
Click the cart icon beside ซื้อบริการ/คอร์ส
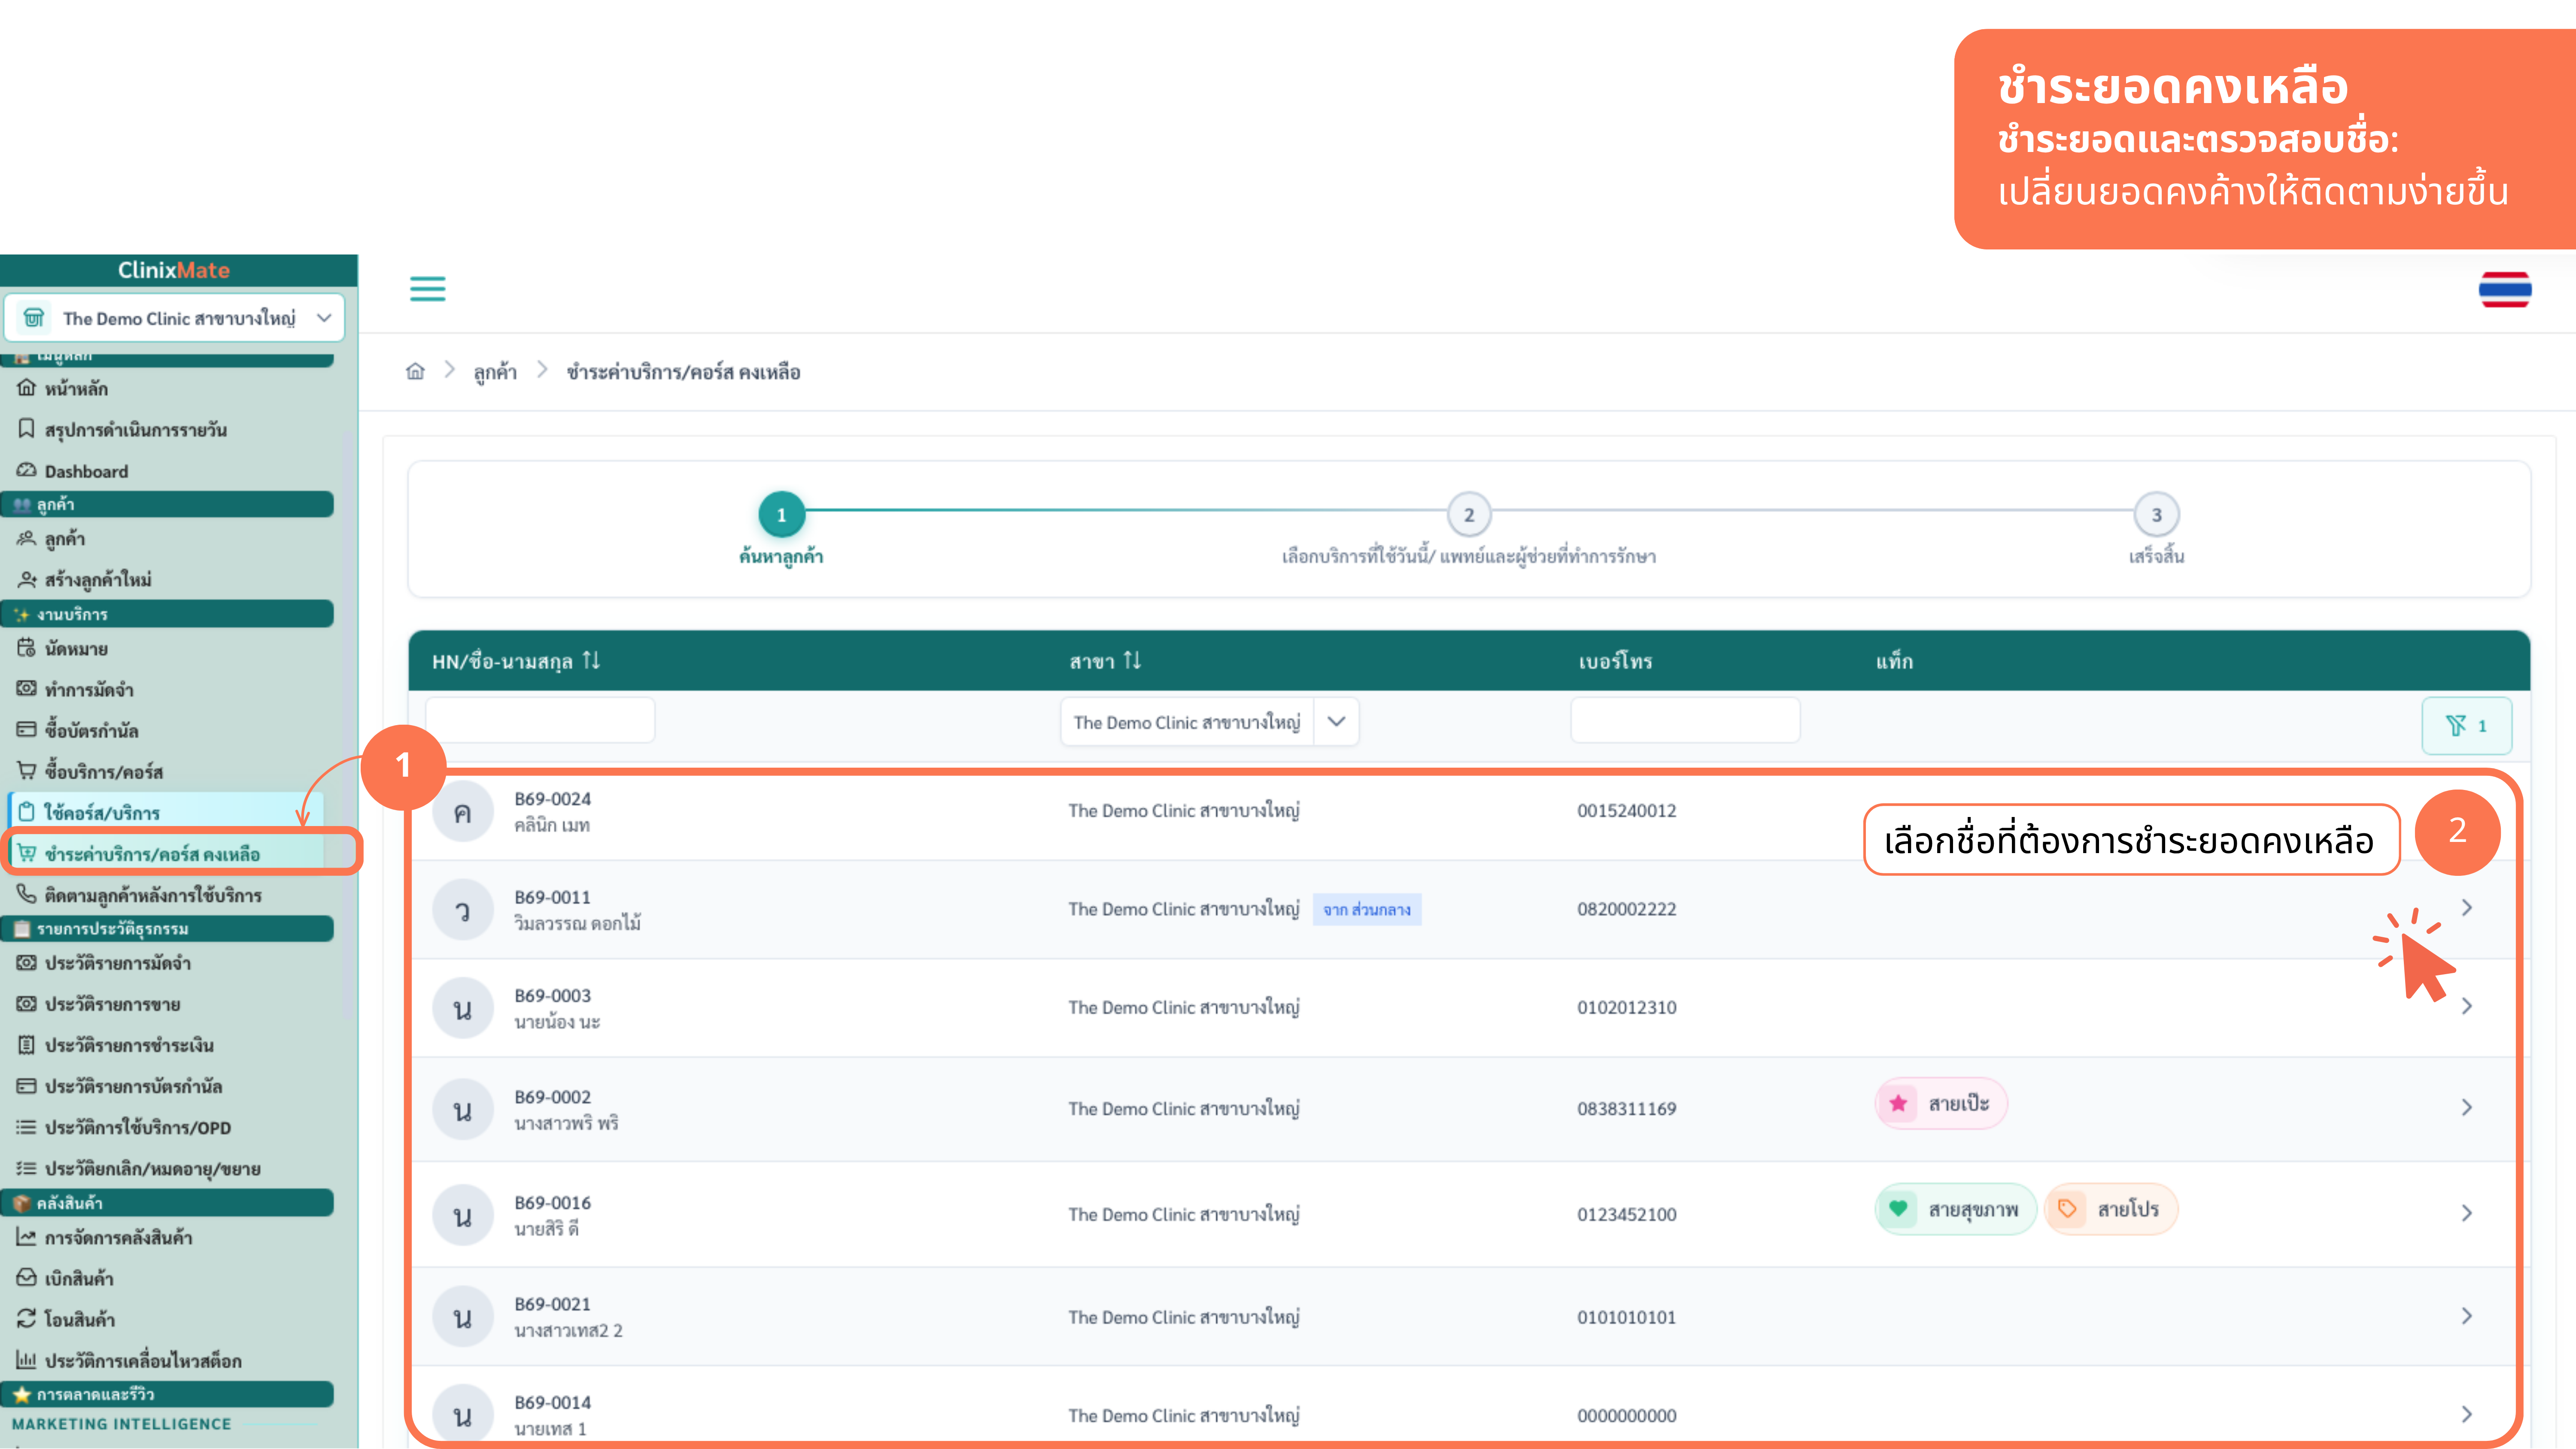pos(26,771)
